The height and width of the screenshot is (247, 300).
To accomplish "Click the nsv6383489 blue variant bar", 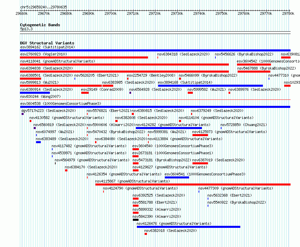I will [x=38, y=142].
